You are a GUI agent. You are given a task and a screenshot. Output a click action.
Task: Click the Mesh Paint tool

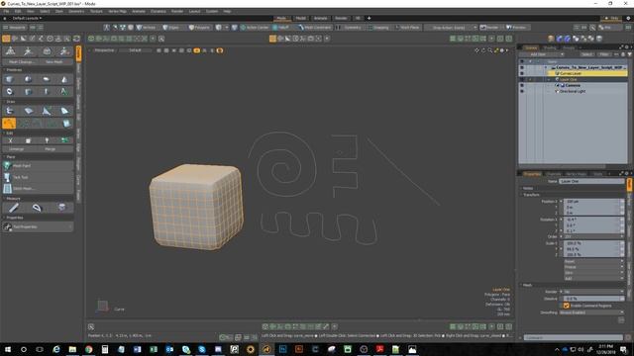pyautogui.click(x=38, y=165)
